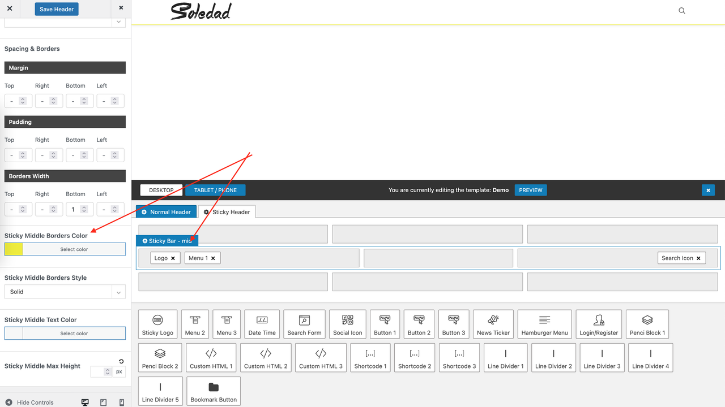Add the Hamburger Menu element
Viewport: 725px width, 407px height.
point(544,323)
